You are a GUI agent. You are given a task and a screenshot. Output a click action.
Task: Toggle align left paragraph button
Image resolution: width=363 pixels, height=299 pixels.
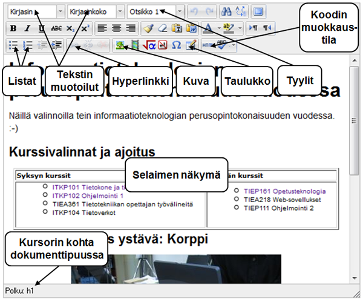coord(102,28)
